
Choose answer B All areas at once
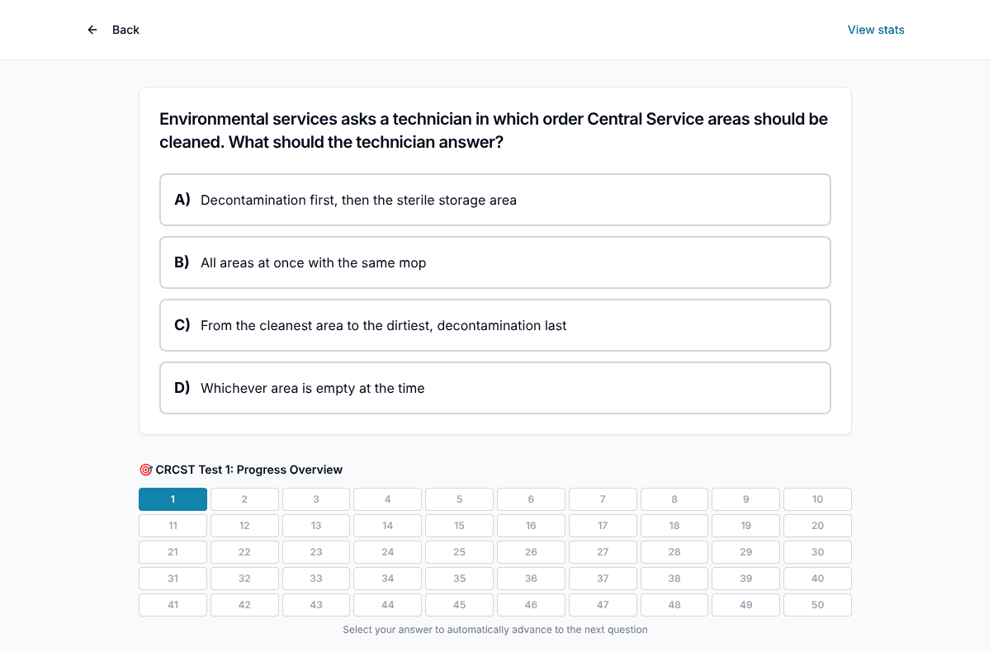pyautogui.click(x=495, y=262)
